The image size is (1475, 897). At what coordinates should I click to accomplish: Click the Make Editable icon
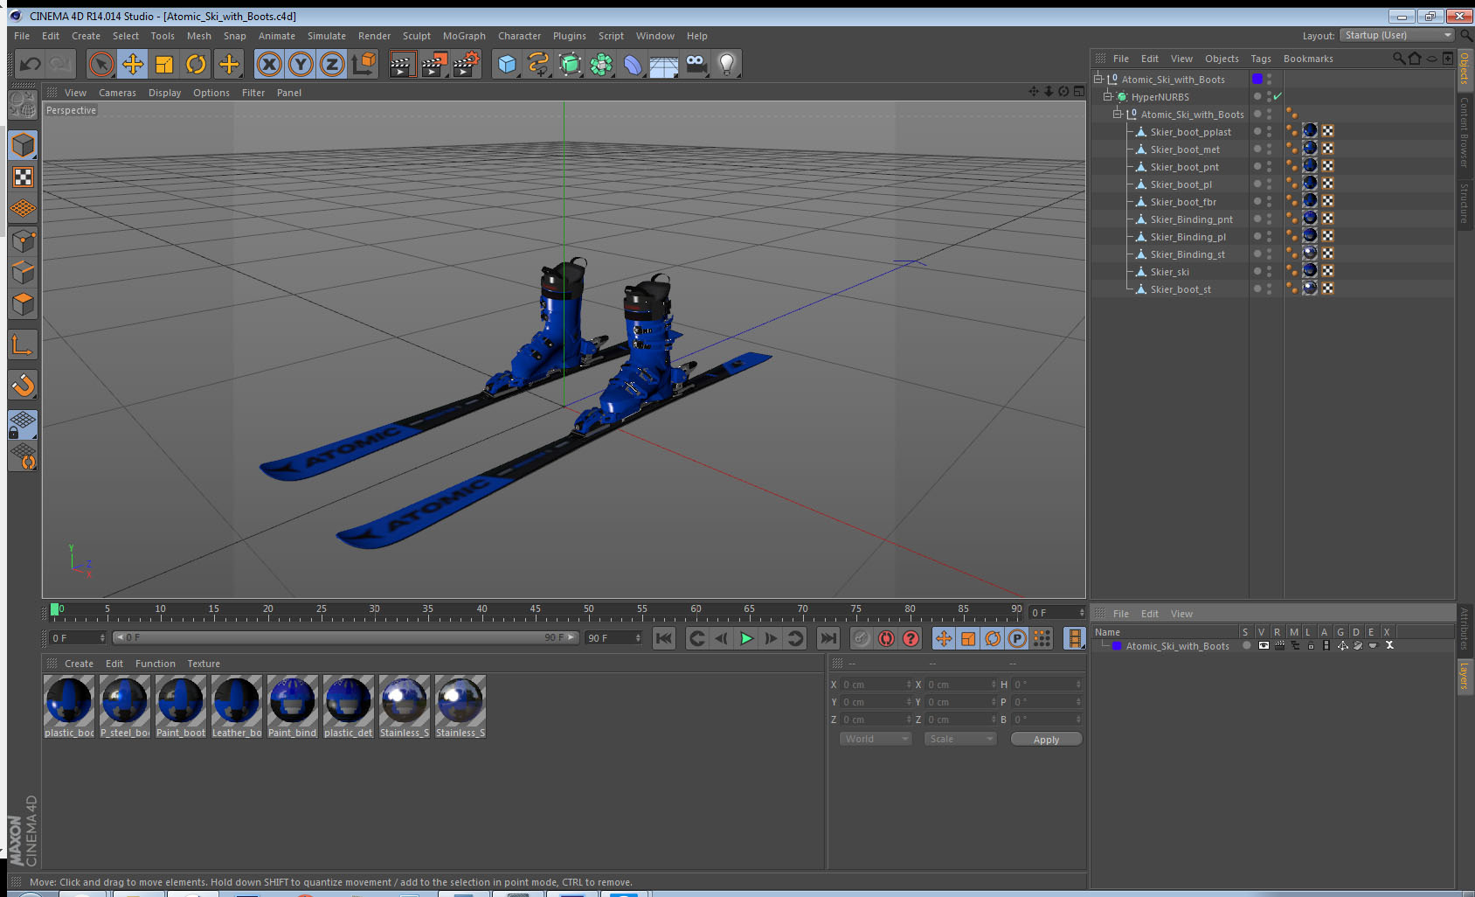click(x=23, y=106)
